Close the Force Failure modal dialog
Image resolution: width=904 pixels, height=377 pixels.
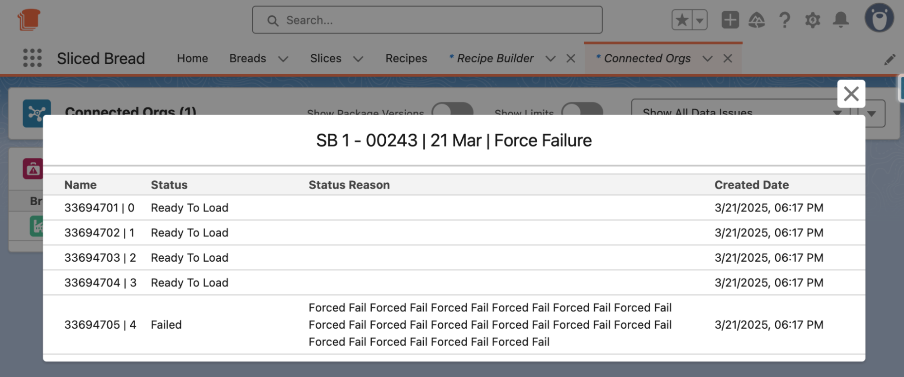click(x=851, y=94)
